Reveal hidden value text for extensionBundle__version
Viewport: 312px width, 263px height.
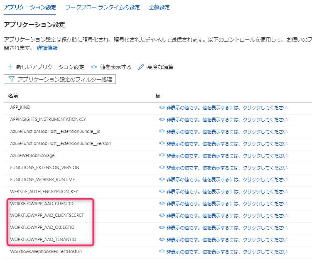pyautogui.click(x=227, y=144)
